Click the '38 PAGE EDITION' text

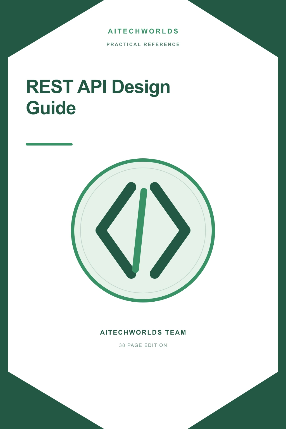143,345
